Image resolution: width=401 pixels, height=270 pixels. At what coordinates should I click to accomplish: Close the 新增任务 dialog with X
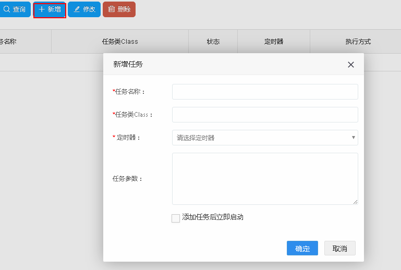point(351,65)
